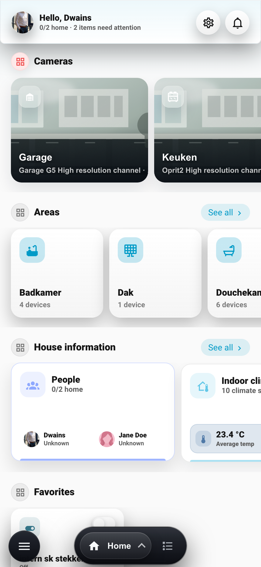Viewport: 261px width, 567px height.
Task: Tap Dwains avatar in People card
Action: tap(32, 439)
